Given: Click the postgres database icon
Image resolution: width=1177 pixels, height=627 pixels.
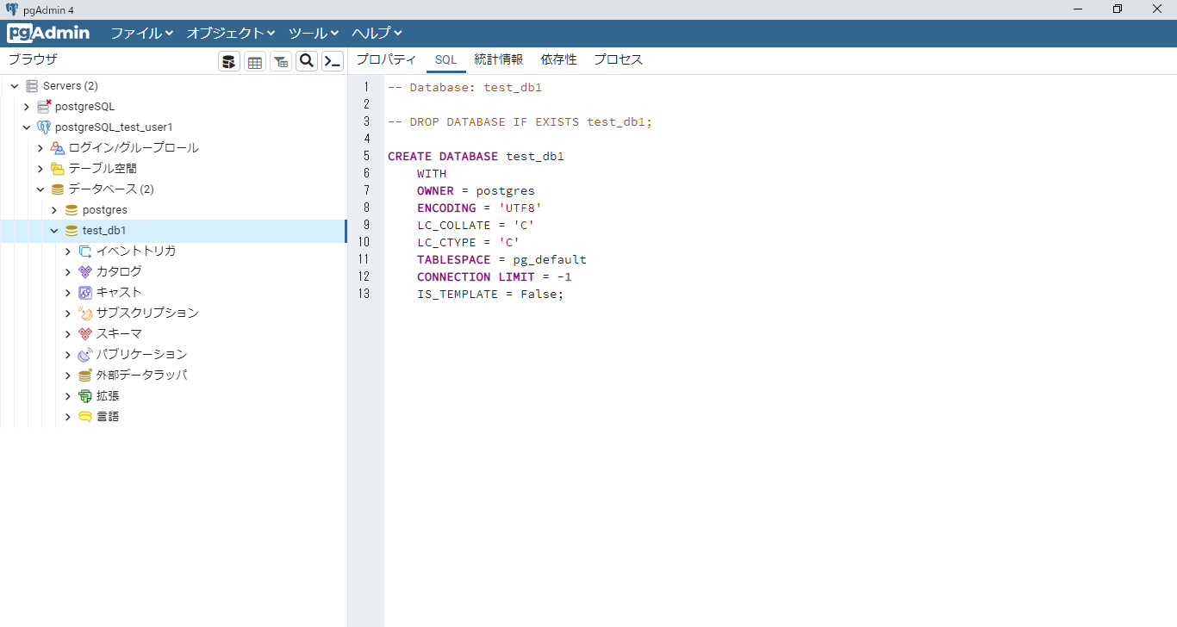Looking at the screenshot, I should 72,210.
